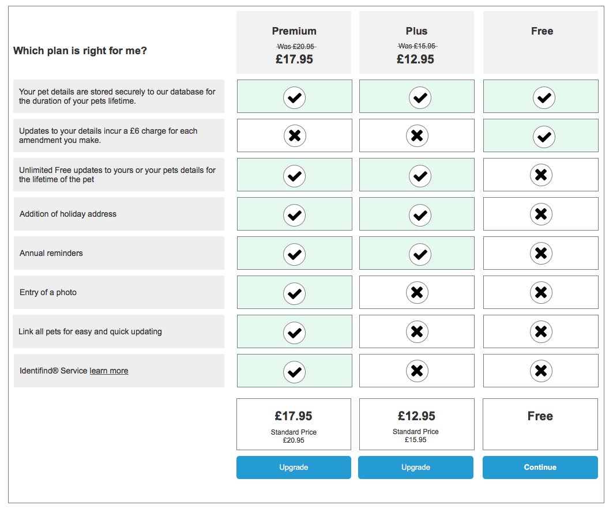Upgrade to the Premium plan
Screen dimensions: 613x509
tap(294, 467)
